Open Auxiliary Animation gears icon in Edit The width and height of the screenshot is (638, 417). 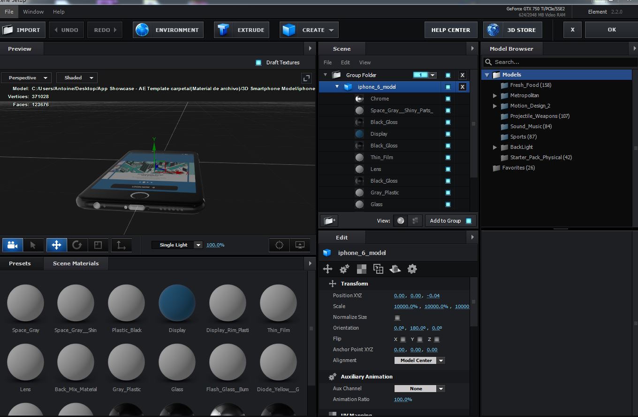[x=344, y=269]
